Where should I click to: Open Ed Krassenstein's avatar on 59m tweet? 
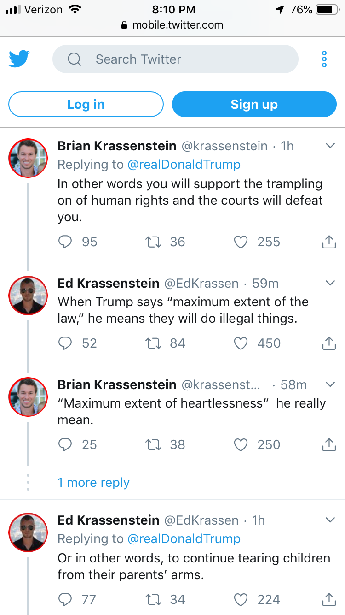coord(28,296)
